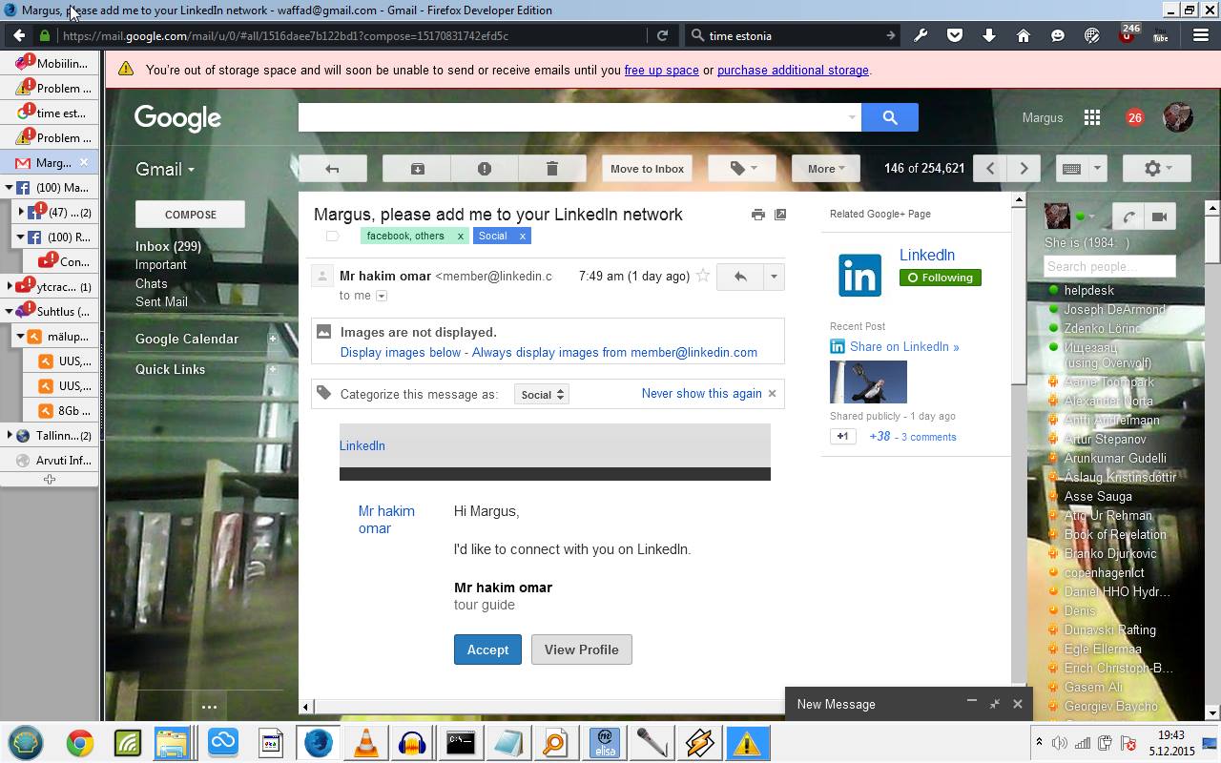The height and width of the screenshot is (763, 1221).
Task: Click the 'free up space' link
Action: (661, 70)
